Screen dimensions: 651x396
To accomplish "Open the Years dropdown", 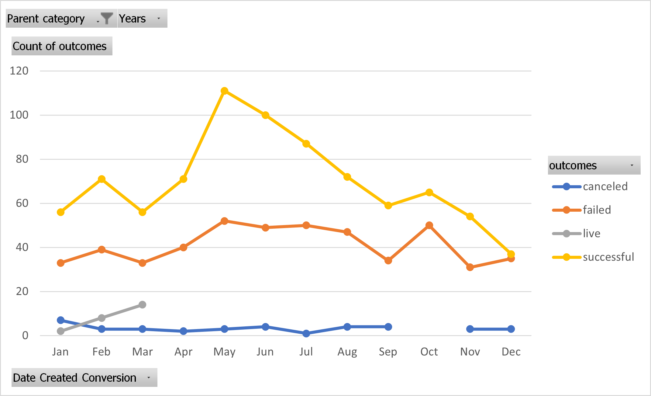I will click(158, 18).
